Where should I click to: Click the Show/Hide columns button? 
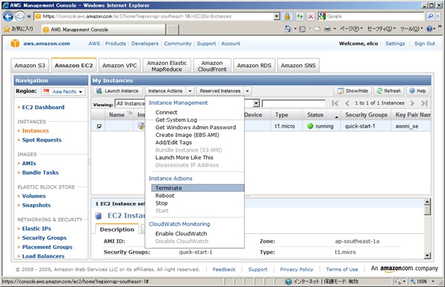352,91
